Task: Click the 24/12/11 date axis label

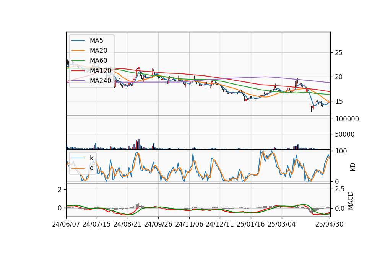Action: tap(220, 224)
